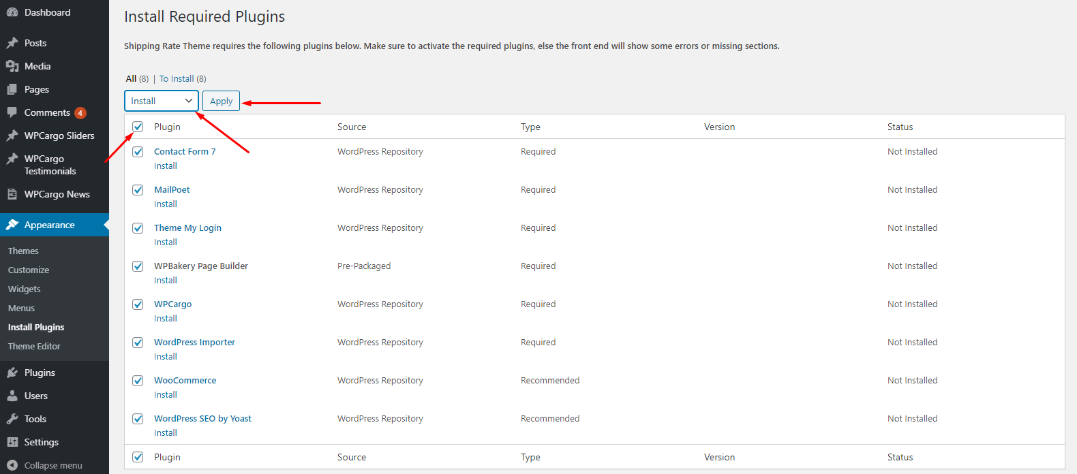This screenshot has height=474, width=1077.
Task: Open the Media menu
Action: point(37,66)
